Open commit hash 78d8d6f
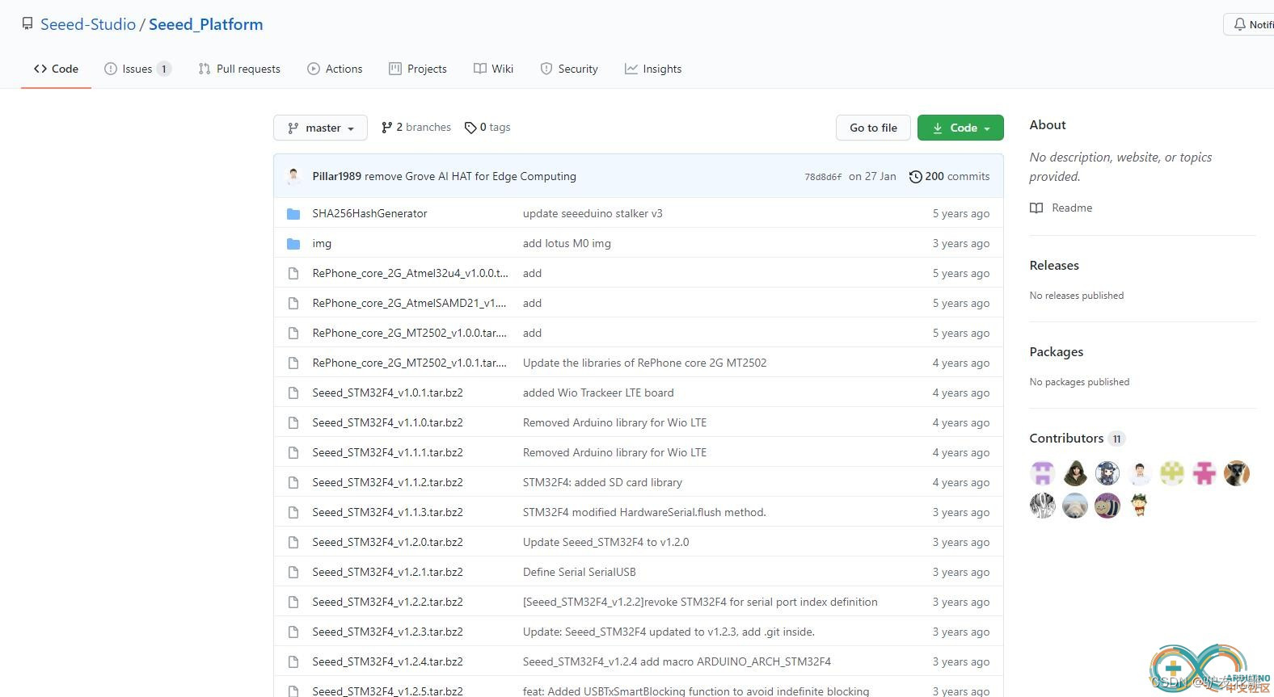Screen dimensions: 1274x697 [823, 177]
